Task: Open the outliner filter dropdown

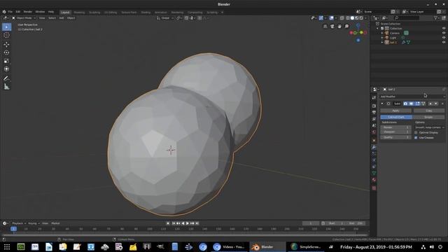Action: click(437, 18)
